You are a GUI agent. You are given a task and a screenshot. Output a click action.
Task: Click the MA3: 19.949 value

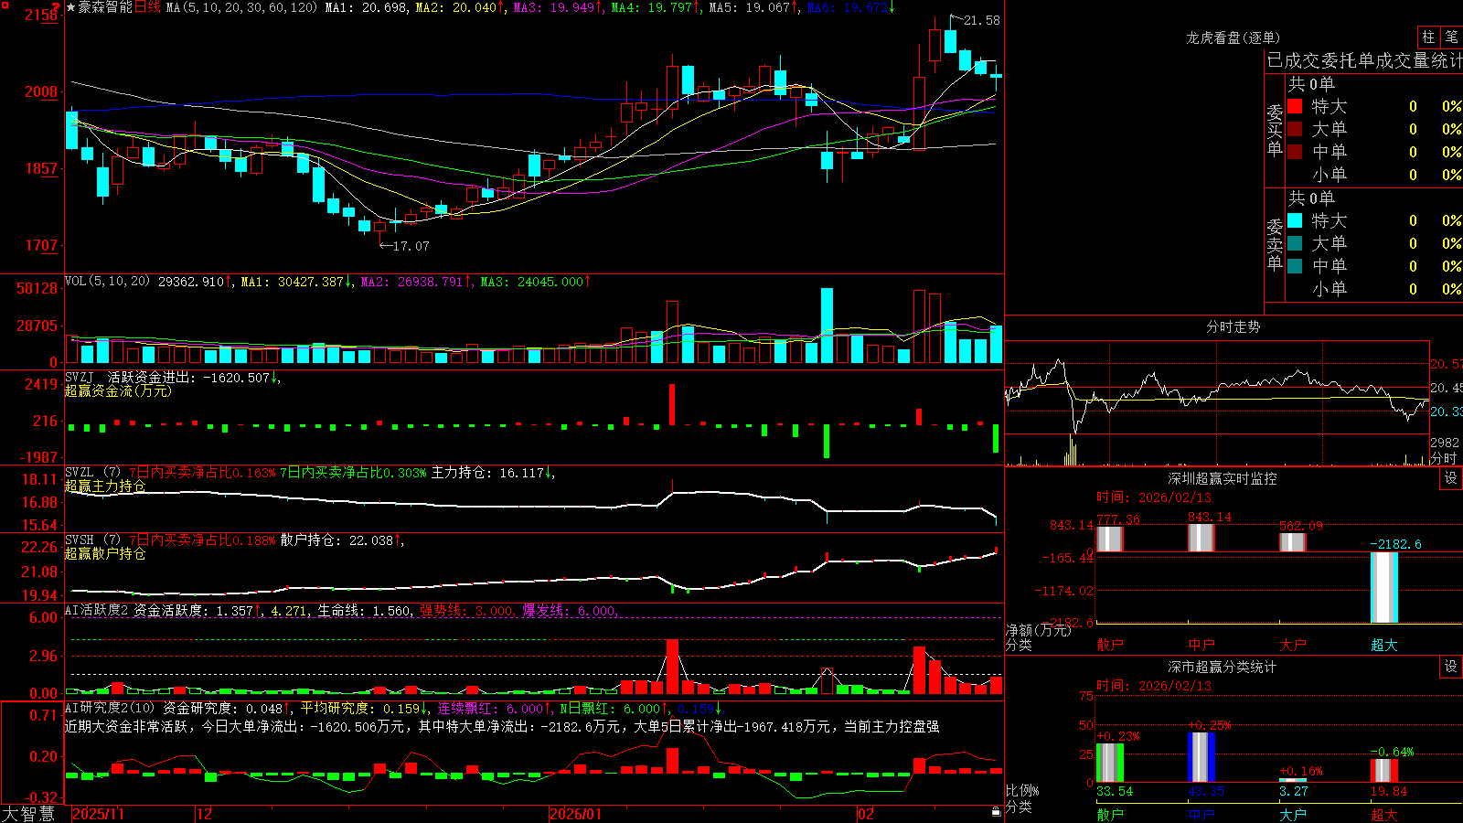(554, 7)
